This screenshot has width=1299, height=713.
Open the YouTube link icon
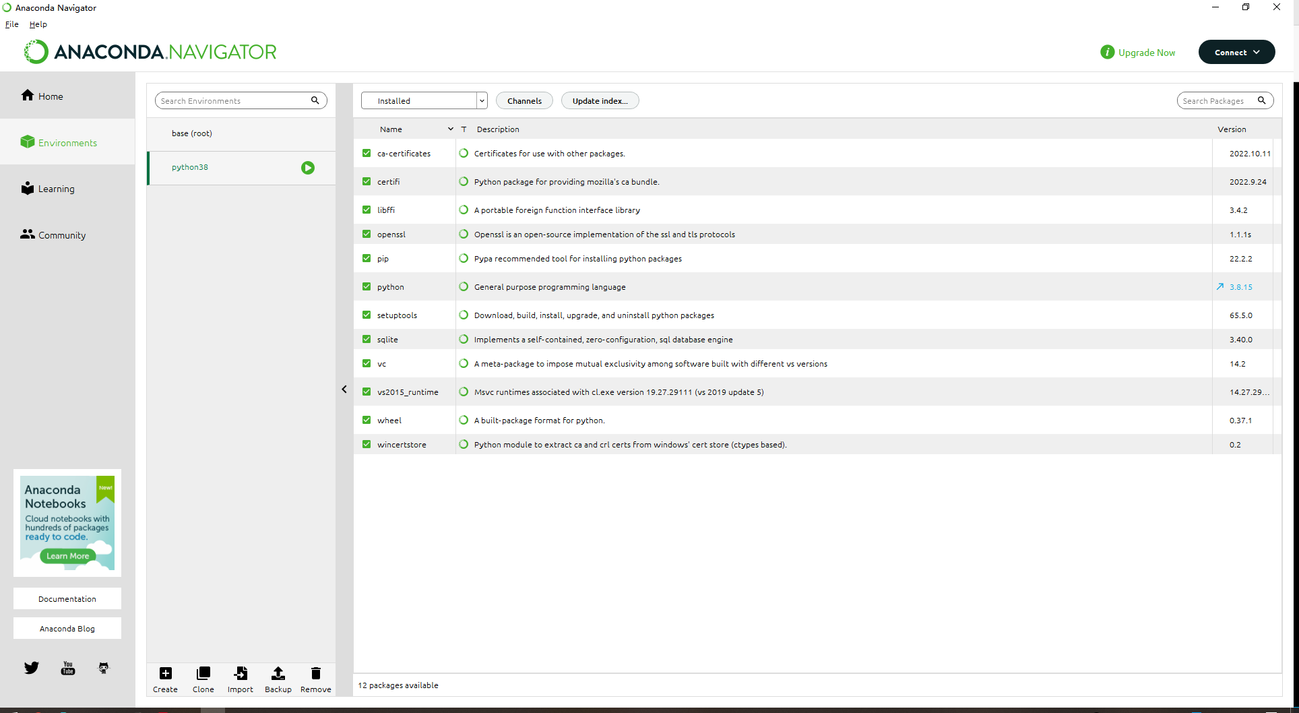68,668
